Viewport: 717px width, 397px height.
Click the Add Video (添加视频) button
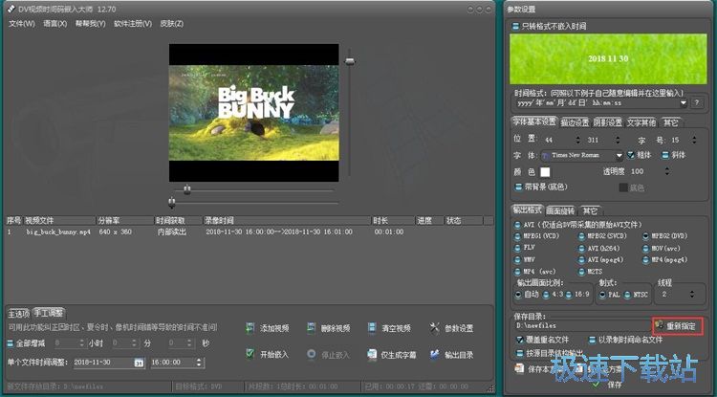268,328
